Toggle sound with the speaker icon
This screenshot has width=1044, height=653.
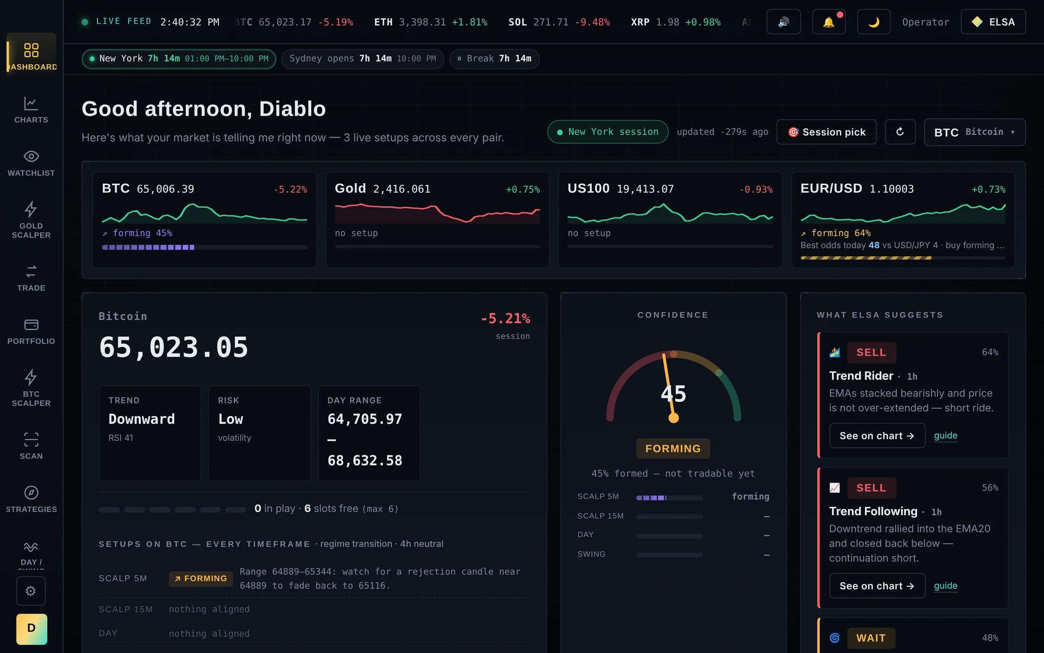pyautogui.click(x=783, y=22)
